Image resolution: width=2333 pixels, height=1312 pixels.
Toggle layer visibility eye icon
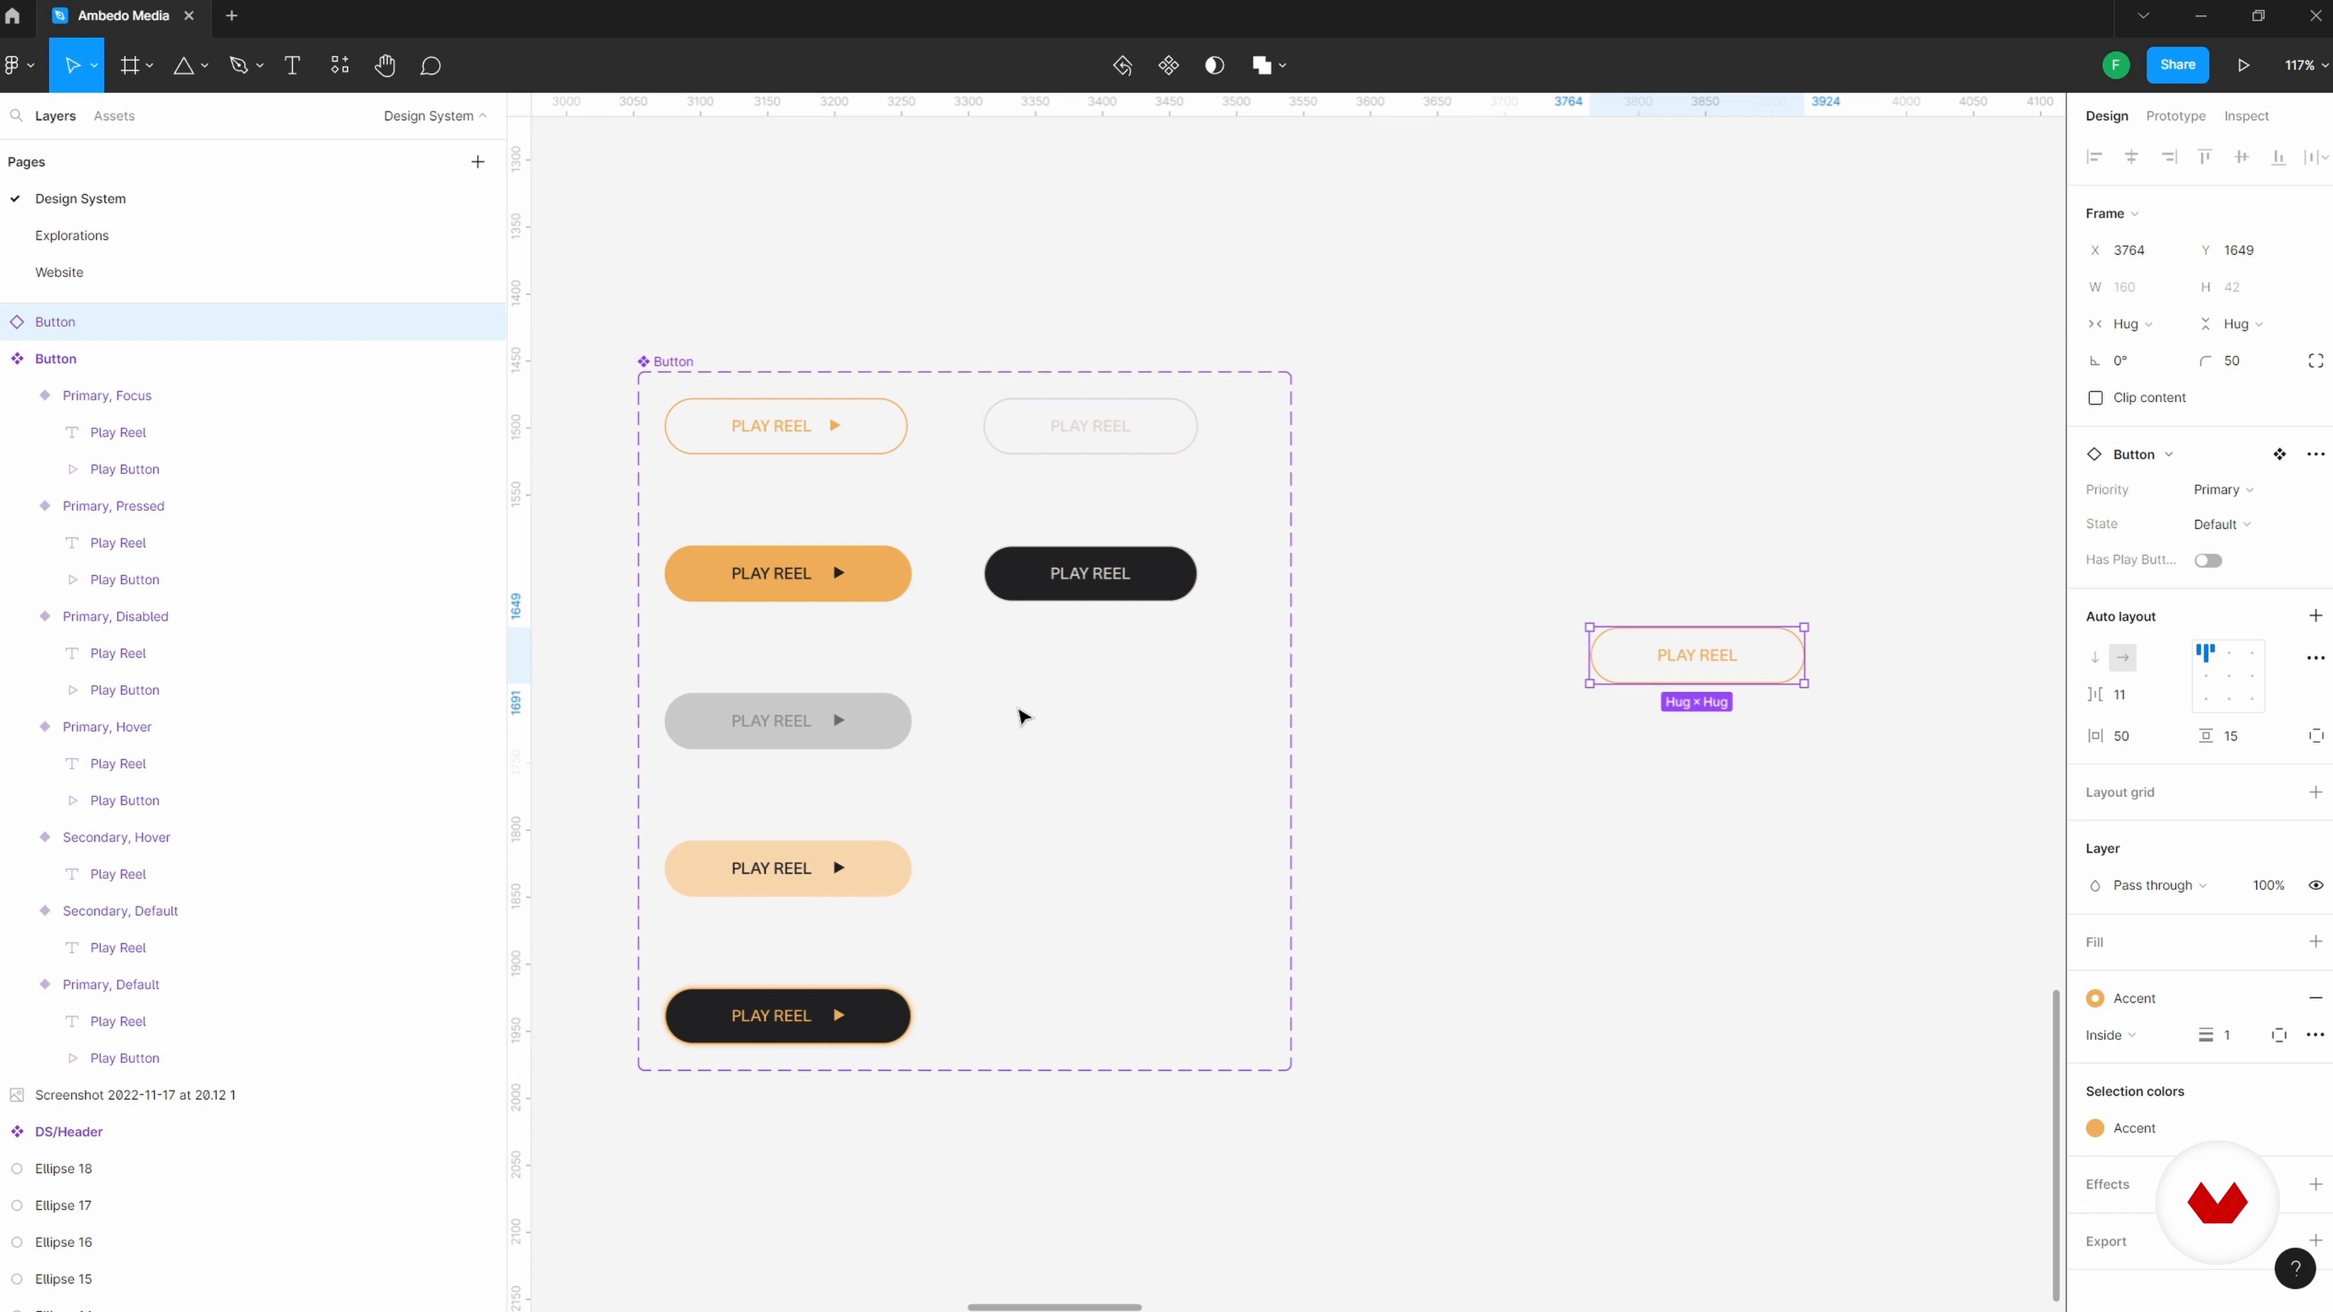(x=2316, y=886)
